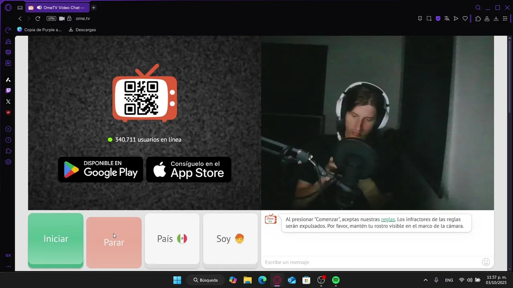
Task: Show site security lock info
Action: coord(69,18)
